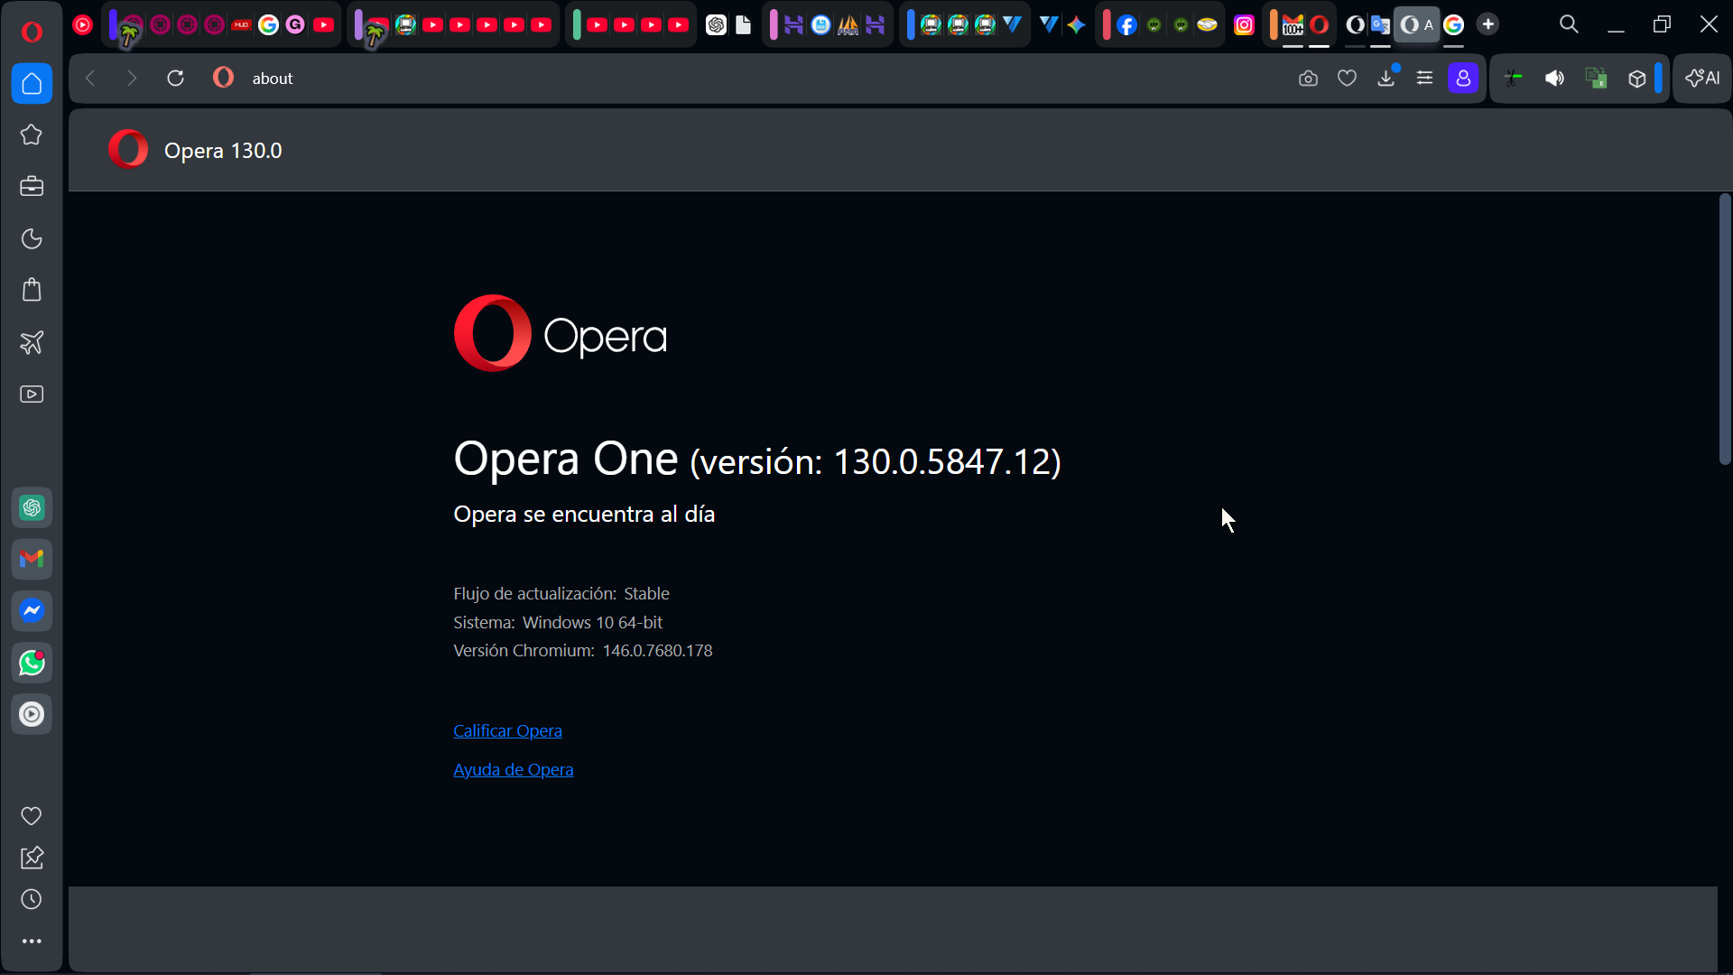Screen dimensions: 1733x975
Task: Open ChatGPT in the sidebar
Action: pos(32,507)
